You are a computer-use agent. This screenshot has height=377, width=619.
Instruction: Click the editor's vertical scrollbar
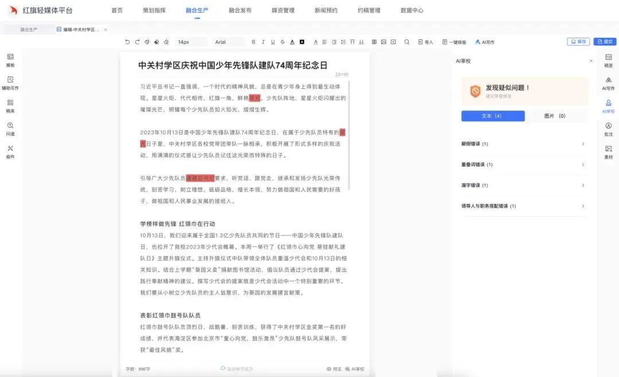point(350,135)
